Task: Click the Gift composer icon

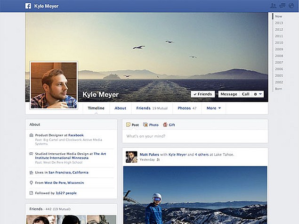Action: tap(165, 124)
